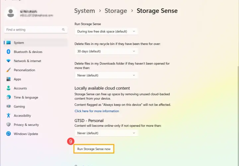Click the Locally available cloud content heading

click(102, 88)
